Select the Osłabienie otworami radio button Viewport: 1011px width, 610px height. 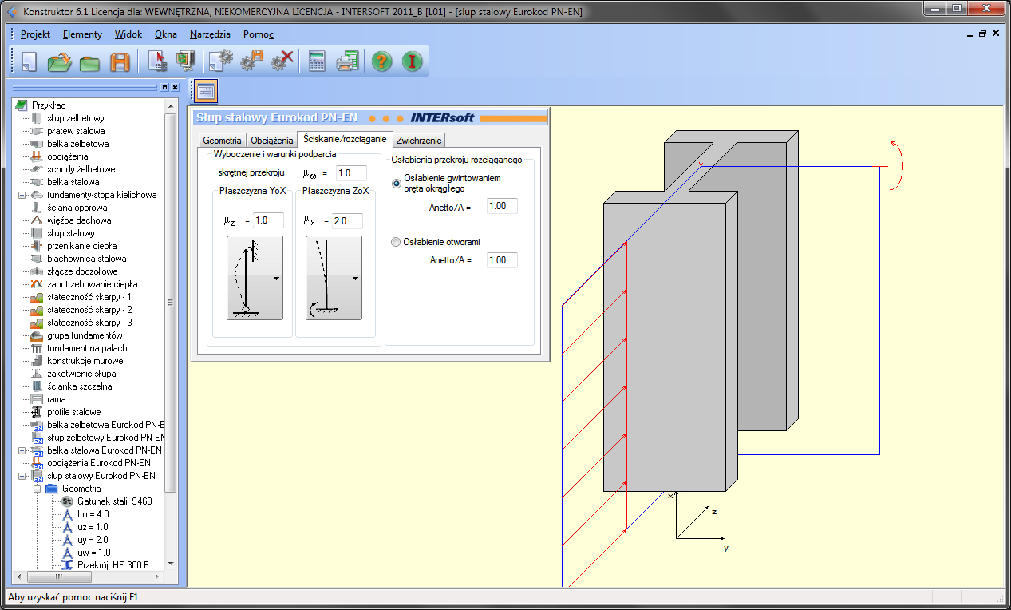(x=397, y=242)
